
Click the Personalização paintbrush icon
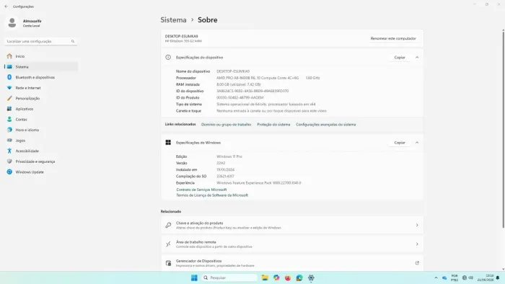[x=9, y=99]
